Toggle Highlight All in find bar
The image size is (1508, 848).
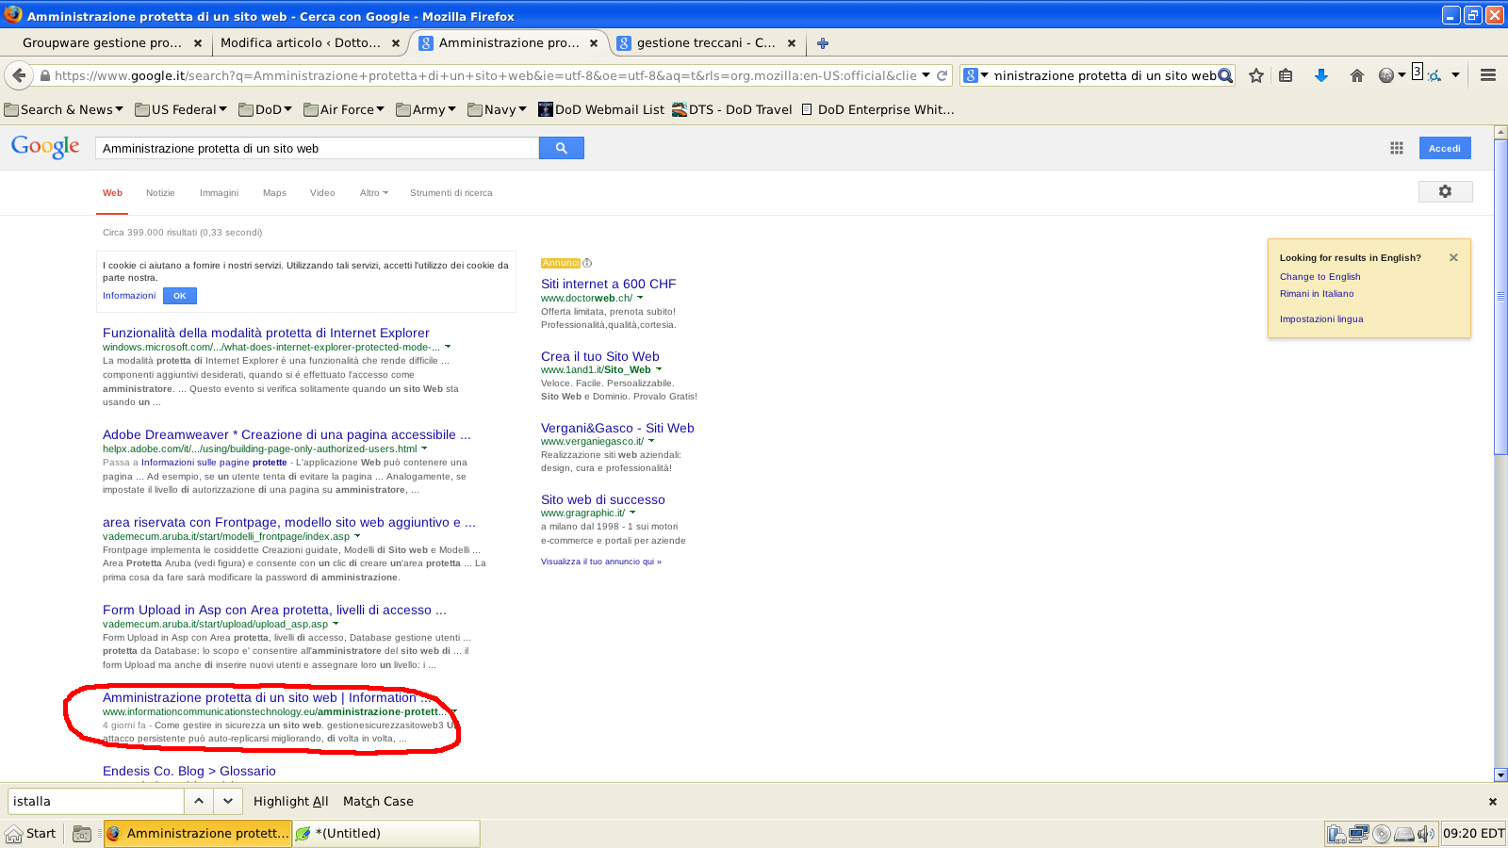290,801
